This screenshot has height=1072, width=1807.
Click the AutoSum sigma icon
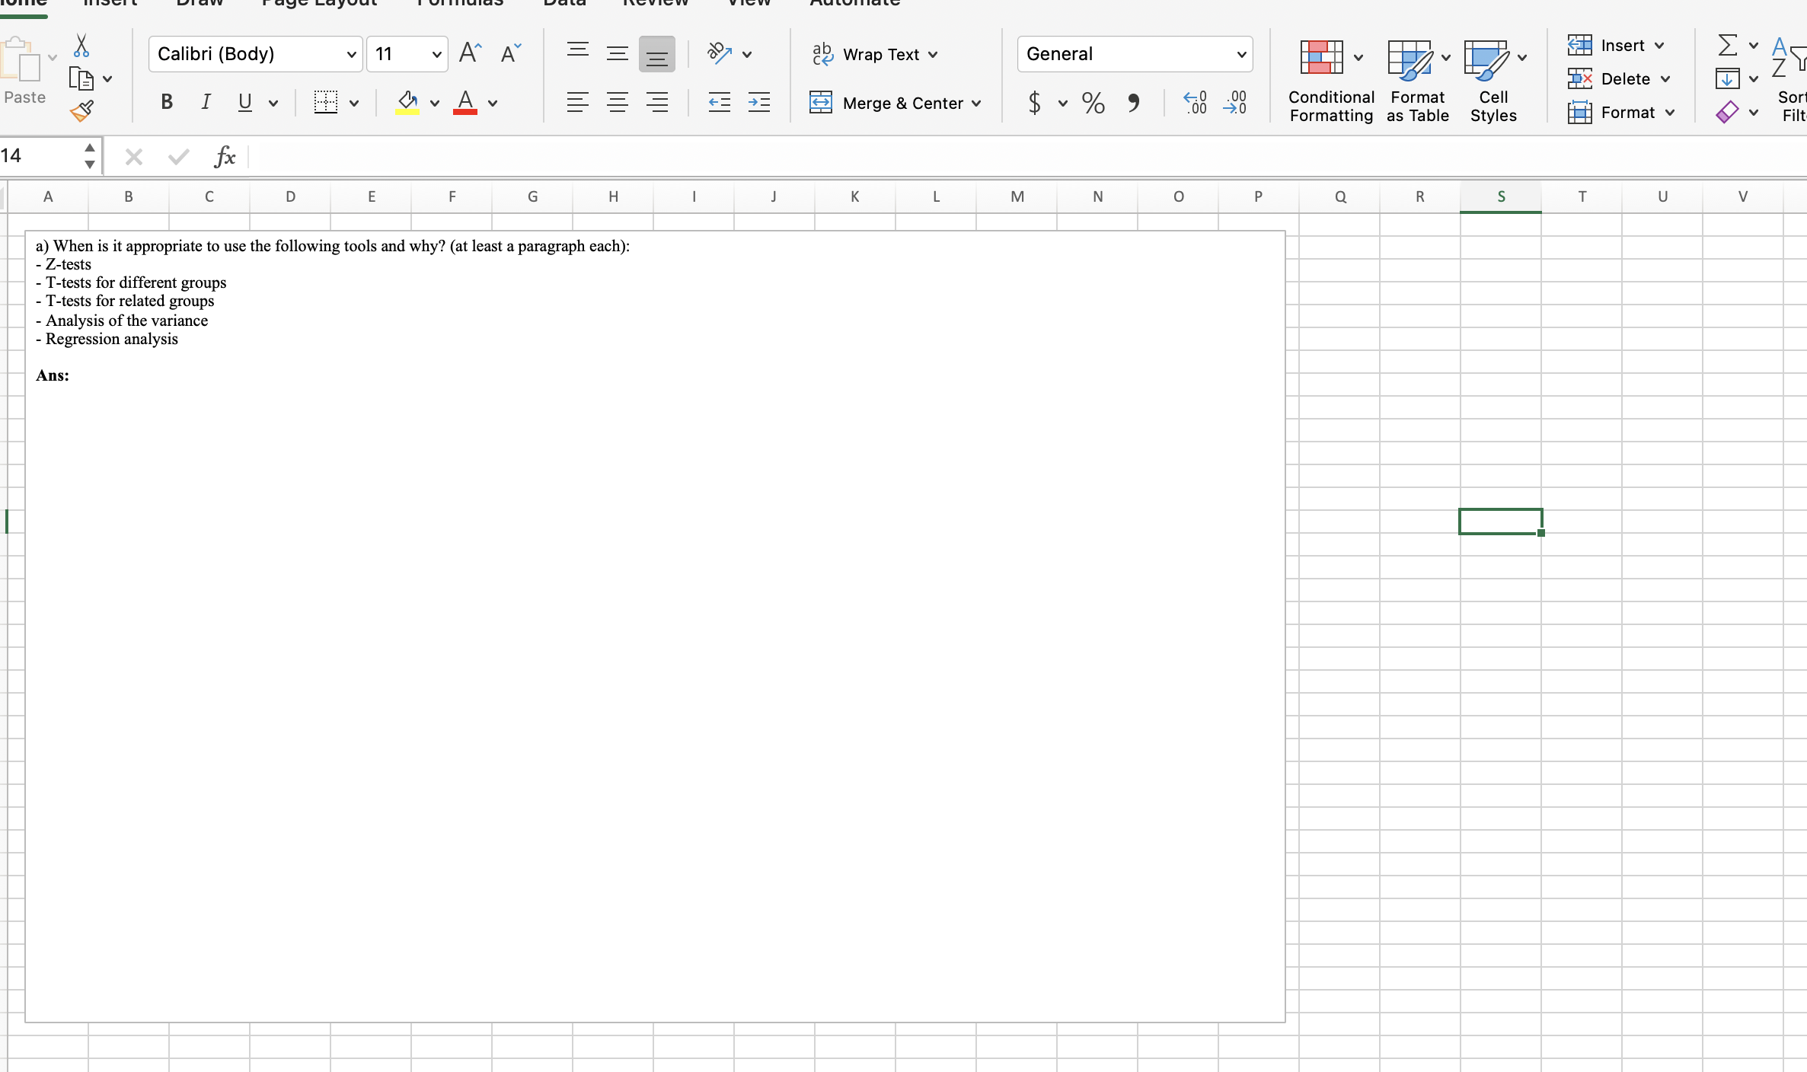click(1728, 46)
